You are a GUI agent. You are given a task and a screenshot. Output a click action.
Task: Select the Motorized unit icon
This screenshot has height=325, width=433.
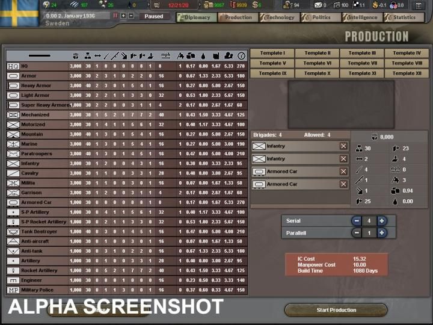pyautogui.click(x=13, y=125)
